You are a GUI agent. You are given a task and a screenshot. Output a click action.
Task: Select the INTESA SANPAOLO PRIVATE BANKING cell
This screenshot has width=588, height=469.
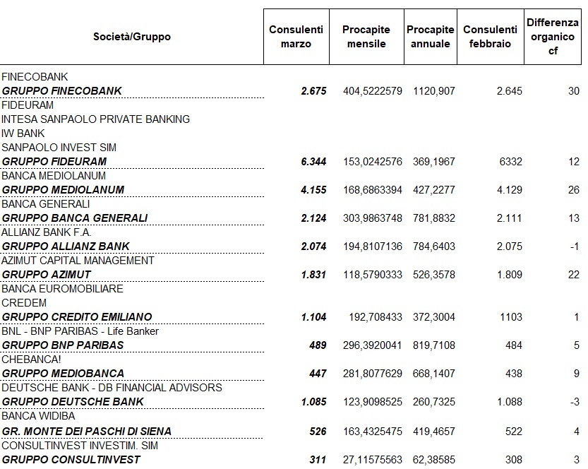95,119
